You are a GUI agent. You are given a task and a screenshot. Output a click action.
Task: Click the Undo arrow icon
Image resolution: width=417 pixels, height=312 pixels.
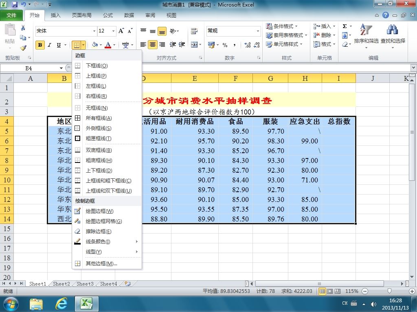pyautogui.click(x=23, y=4)
